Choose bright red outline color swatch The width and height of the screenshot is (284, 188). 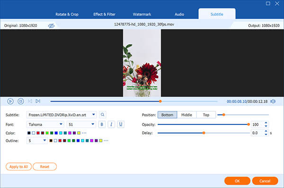(x=60, y=141)
